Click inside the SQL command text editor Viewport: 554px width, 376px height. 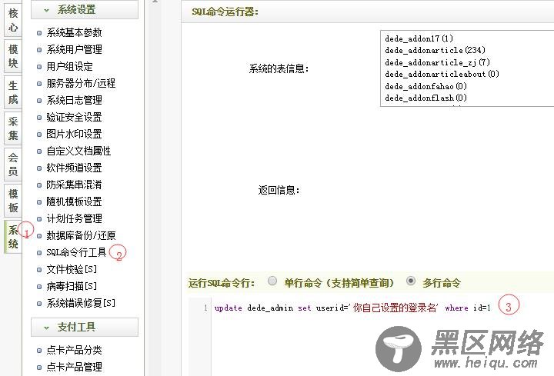pos(382,337)
